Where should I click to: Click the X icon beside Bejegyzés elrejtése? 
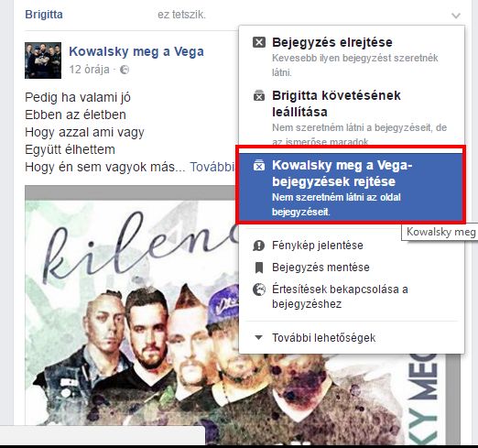259,42
